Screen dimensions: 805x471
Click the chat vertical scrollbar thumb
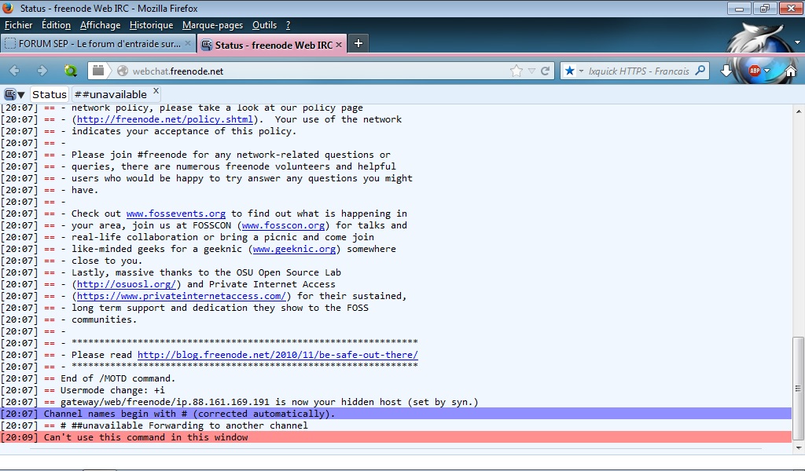click(x=798, y=388)
